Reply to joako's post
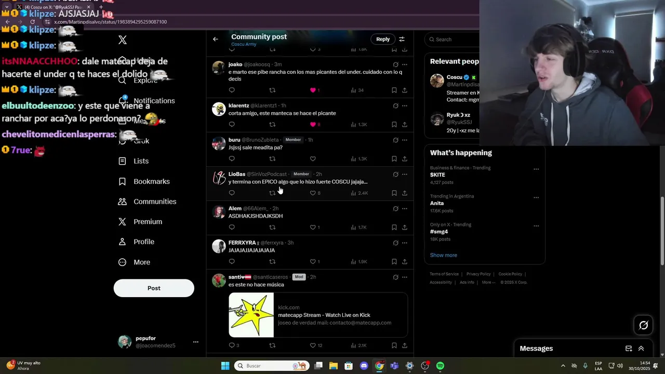The image size is (665, 374). [x=232, y=90]
